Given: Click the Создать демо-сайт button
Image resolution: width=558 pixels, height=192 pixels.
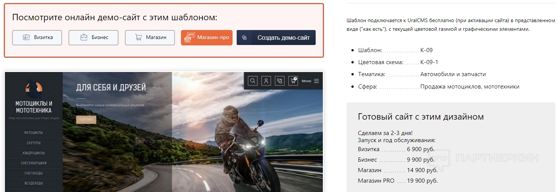Looking at the screenshot, I should coord(276,37).
